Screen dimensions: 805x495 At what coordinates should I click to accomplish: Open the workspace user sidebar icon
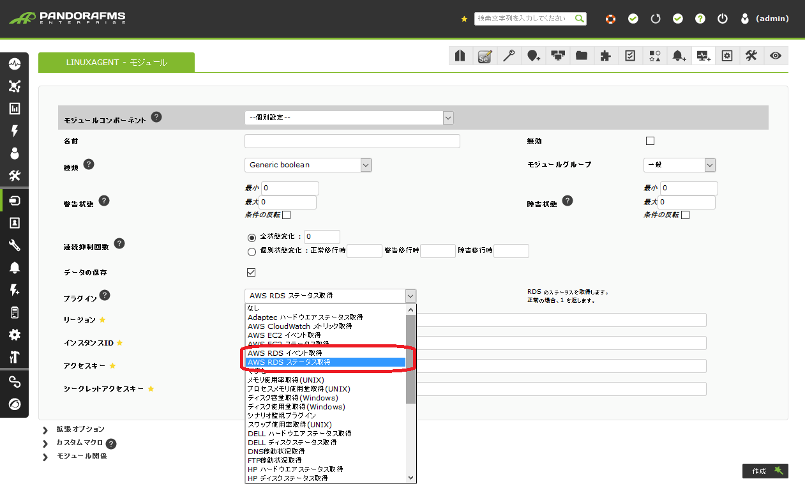14,153
